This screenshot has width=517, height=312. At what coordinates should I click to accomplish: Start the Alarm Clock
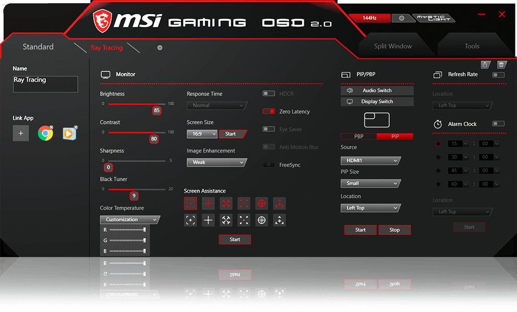pyautogui.click(x=469, y=227)
